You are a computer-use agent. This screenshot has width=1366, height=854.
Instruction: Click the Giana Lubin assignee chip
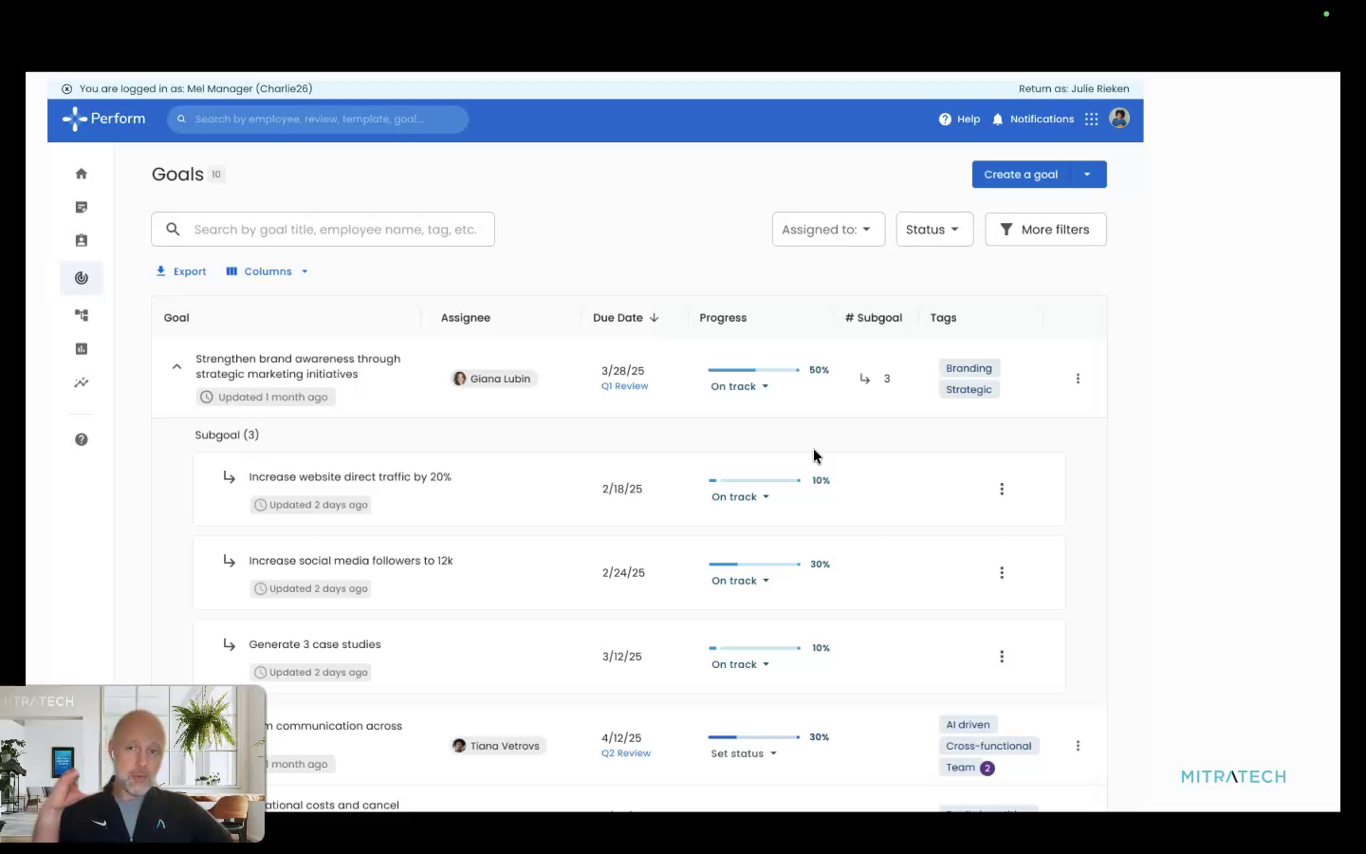pyautogui.click(x=492, y=379)
